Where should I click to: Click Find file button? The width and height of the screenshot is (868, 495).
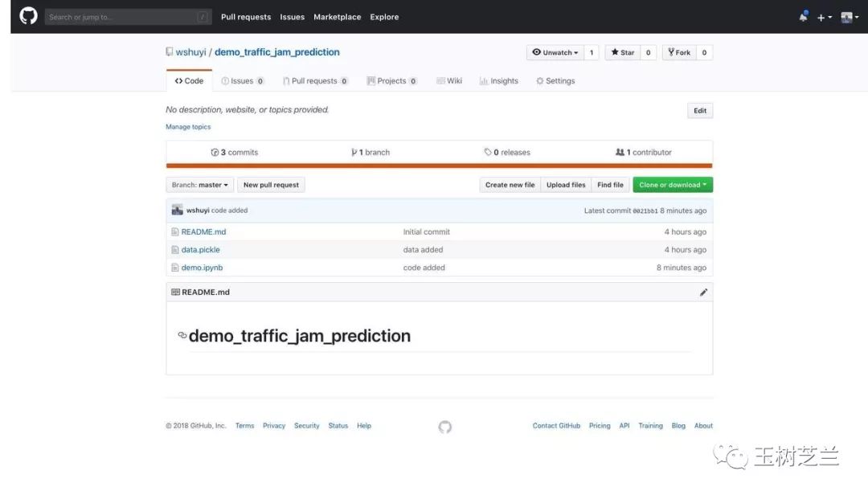[610, 185]
